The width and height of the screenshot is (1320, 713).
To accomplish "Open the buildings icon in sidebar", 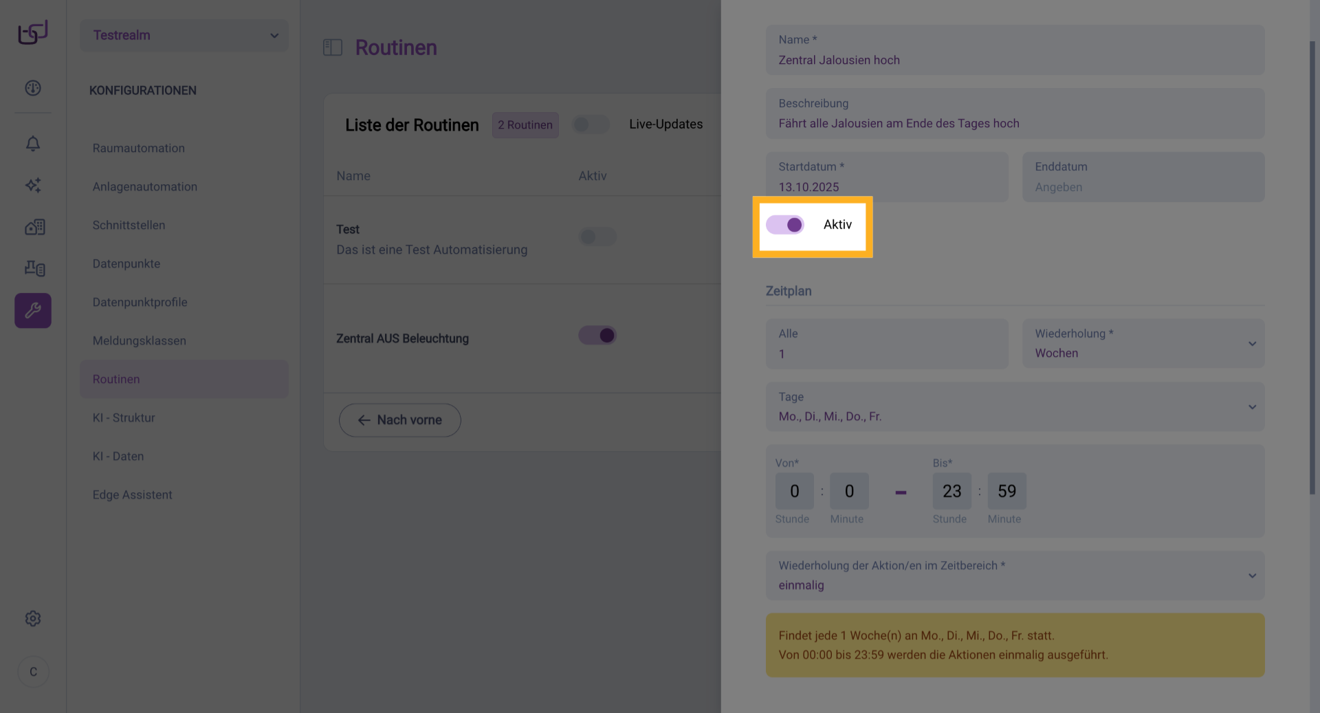I will pyautogui.click(x=33, y=227).
